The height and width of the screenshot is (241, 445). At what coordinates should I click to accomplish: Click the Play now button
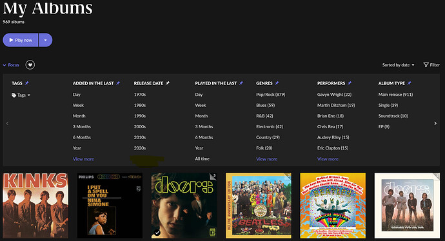click(x=21, y=40)
